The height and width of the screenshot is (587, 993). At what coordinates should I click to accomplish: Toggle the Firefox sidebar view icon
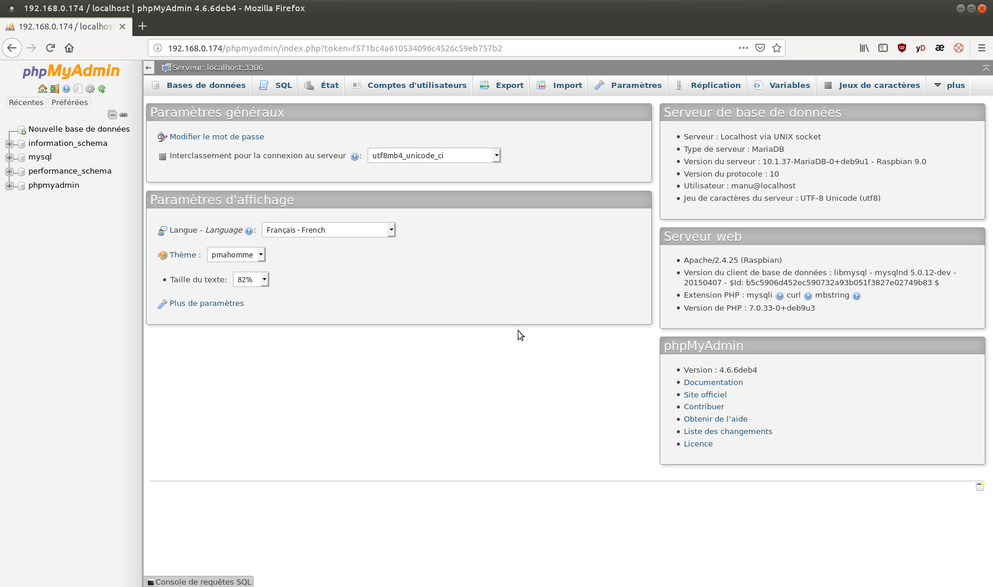[882, 48]
